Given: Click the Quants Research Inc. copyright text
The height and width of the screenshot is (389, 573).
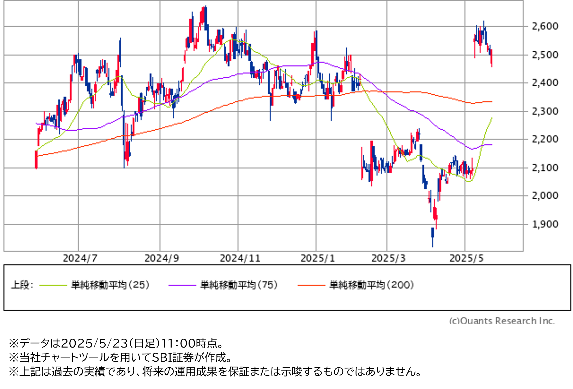Looking at the screenshot, I should tap(502, 321).
